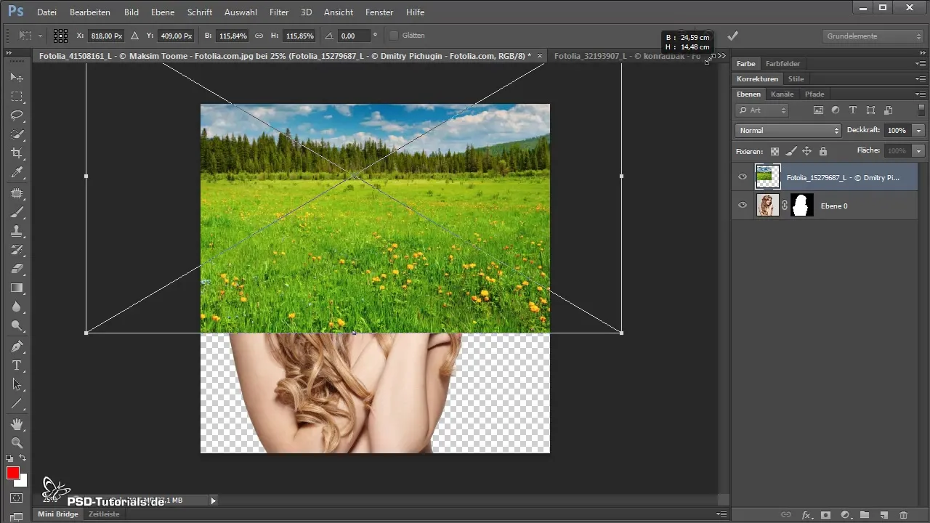Click the red foreground color swatch
Image resolution: width=930 pixels, height=523 pixels.
point(12,474)
